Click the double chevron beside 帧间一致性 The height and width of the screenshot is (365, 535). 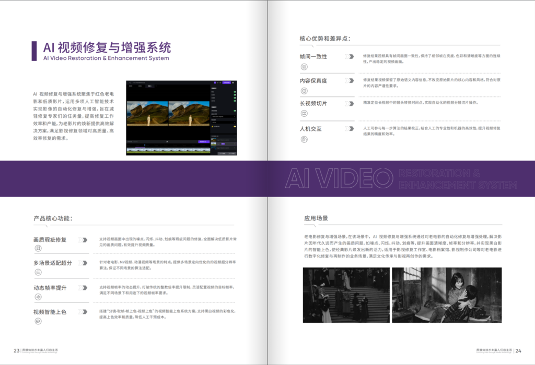pyautogui.click(x=348, y=56)
